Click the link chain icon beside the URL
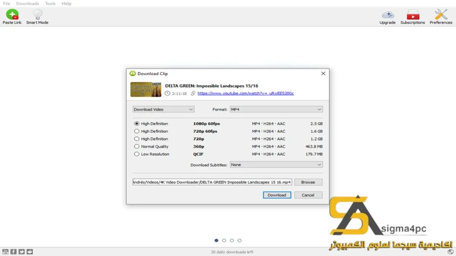456x256 pixels. (193, 93)
